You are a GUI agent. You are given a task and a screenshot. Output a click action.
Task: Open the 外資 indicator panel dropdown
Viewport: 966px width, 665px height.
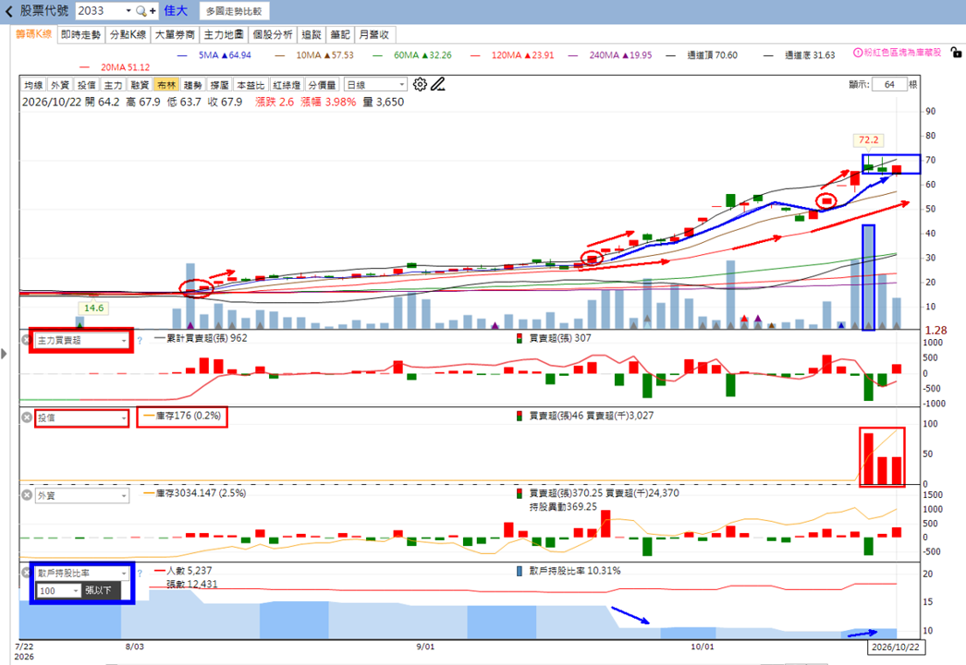pyautogui.click(x=81, y=496)
